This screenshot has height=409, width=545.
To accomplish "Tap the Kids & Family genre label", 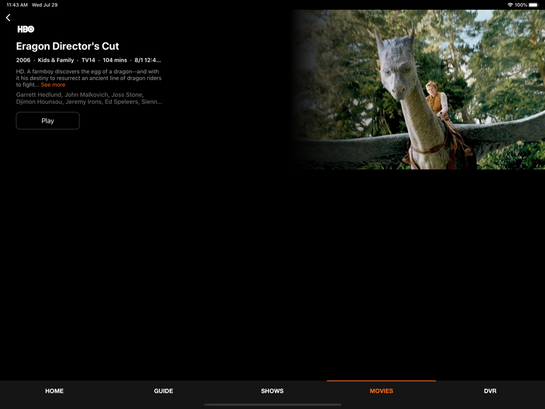I will (x=56, y=60).
